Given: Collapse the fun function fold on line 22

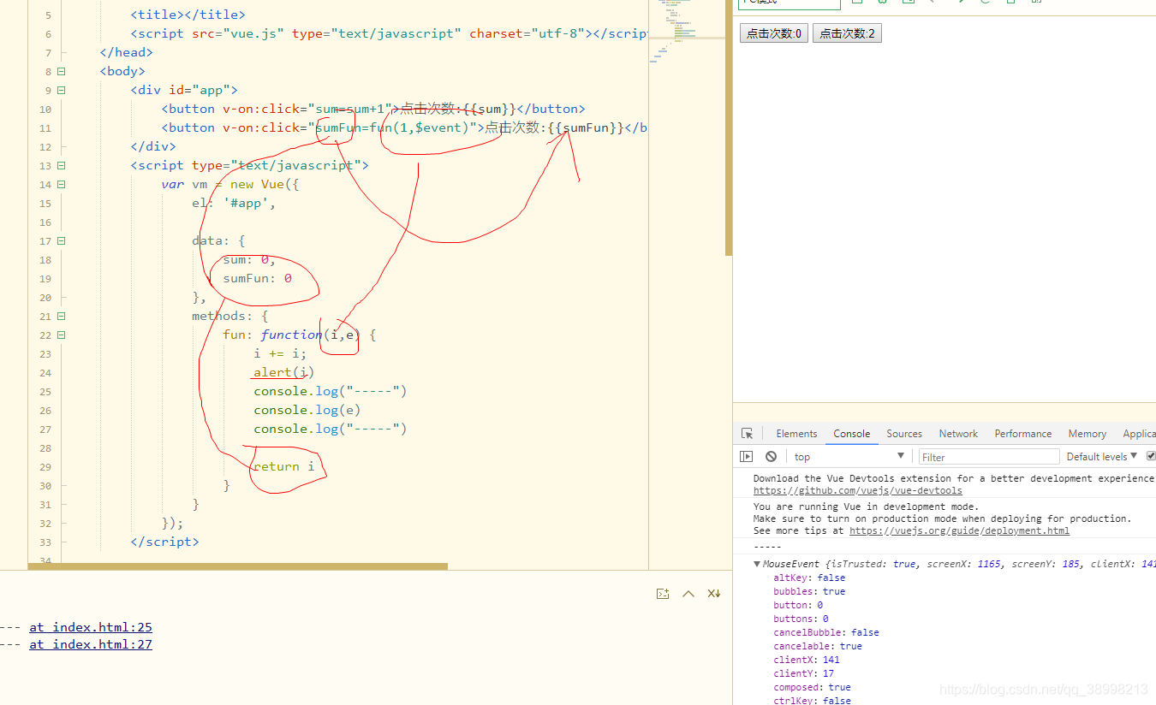Looking at the screenshot, I should point(62,335).
